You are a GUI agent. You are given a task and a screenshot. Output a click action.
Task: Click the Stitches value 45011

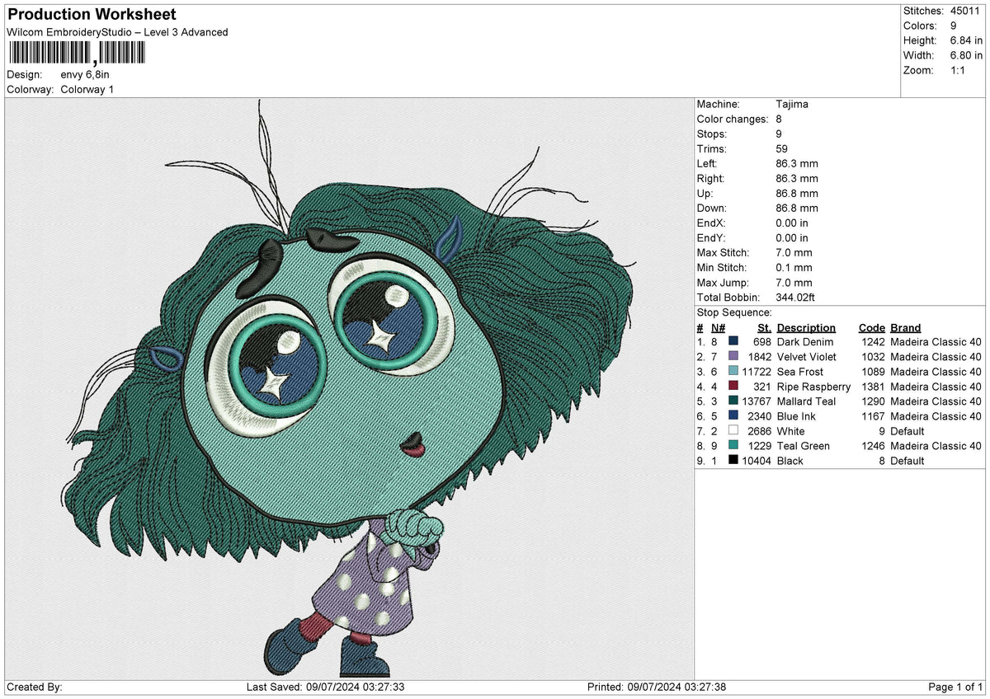point(965,11)
